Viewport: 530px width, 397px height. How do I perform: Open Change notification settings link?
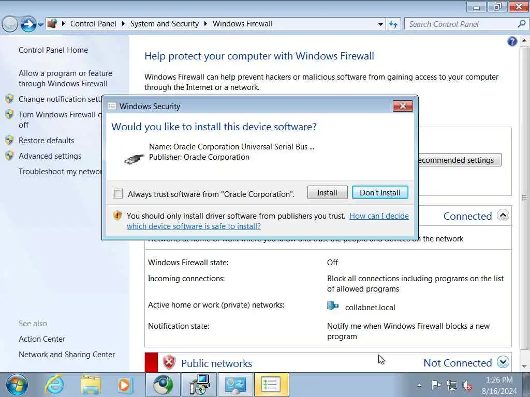[60, 99]
